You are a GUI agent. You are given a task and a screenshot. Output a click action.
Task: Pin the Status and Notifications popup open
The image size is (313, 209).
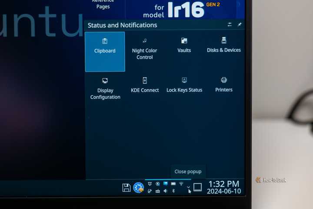240,25
